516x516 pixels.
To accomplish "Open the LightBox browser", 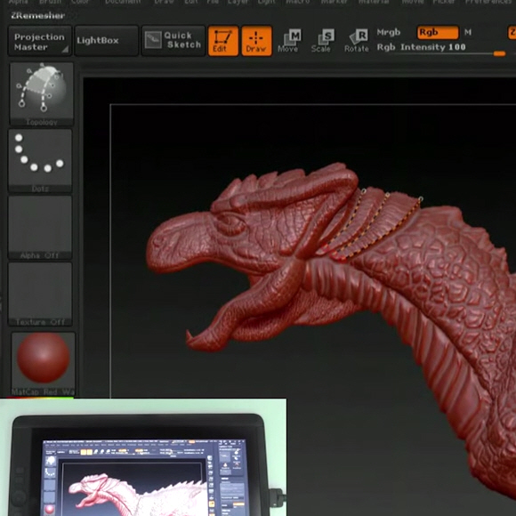I will (106, 41).
